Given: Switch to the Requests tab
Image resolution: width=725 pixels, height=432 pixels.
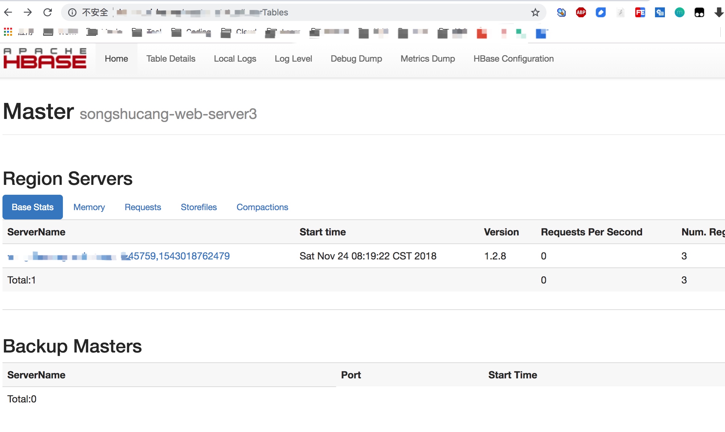Looking at the screenshot, I should [x=143, y=207].
